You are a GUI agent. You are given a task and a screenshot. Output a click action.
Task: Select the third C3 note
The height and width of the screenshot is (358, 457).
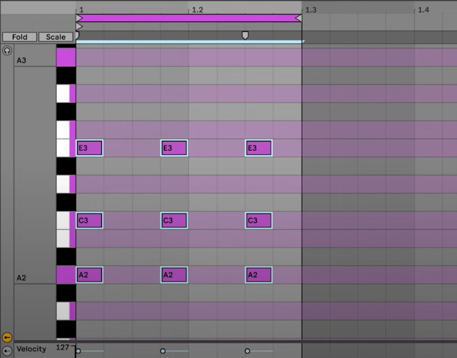point(259,221)
